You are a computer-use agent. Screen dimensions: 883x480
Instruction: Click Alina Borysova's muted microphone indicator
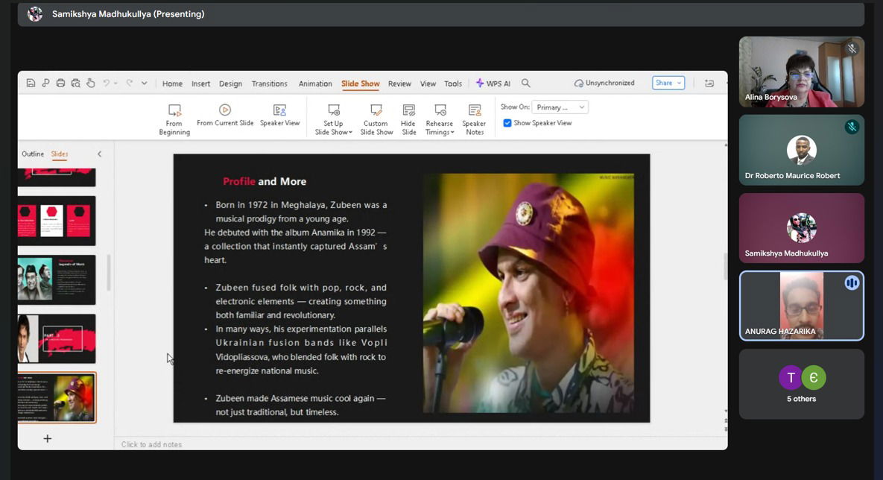click(x=852, y=49)
